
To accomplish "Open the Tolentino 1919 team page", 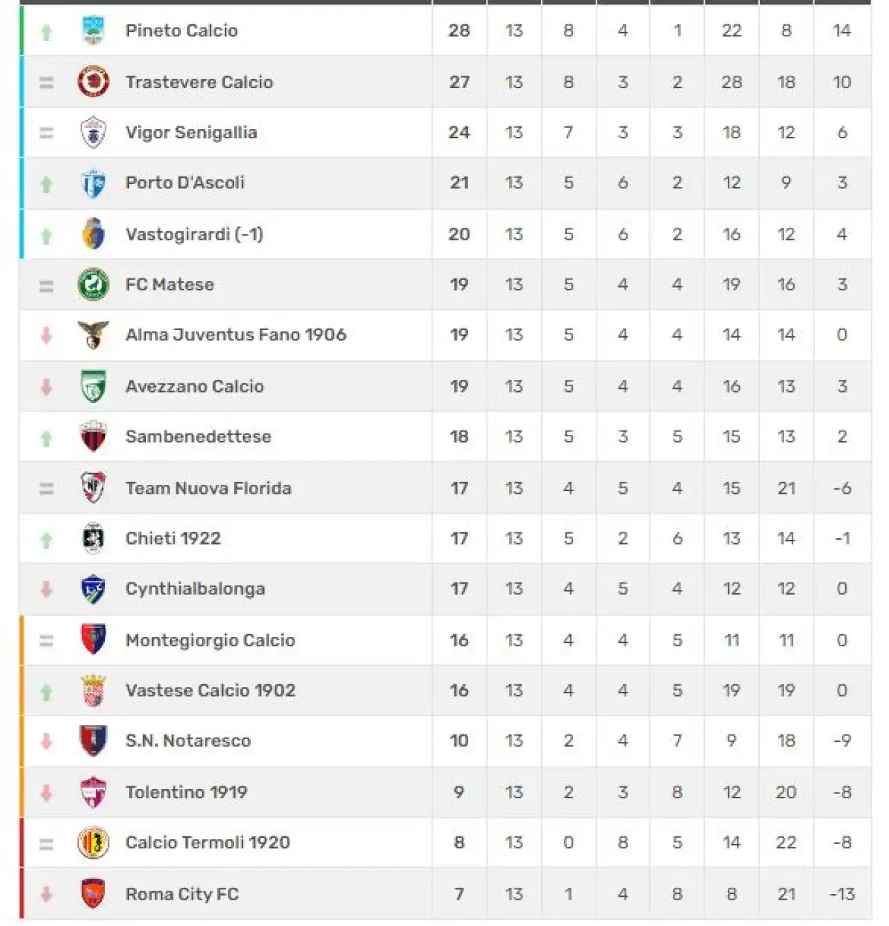I will (186, 792).
